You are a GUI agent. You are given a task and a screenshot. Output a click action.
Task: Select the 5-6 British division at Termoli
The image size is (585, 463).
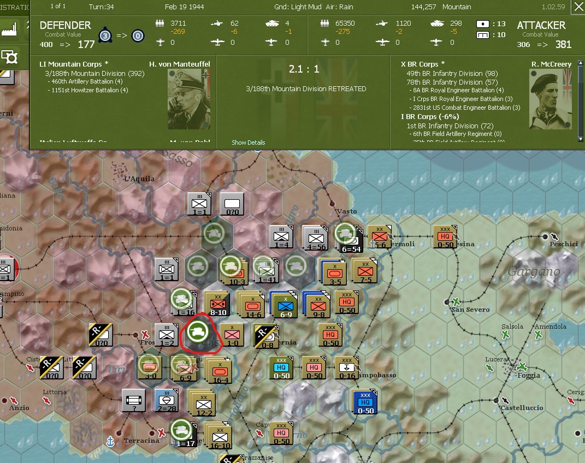point(380,237)
